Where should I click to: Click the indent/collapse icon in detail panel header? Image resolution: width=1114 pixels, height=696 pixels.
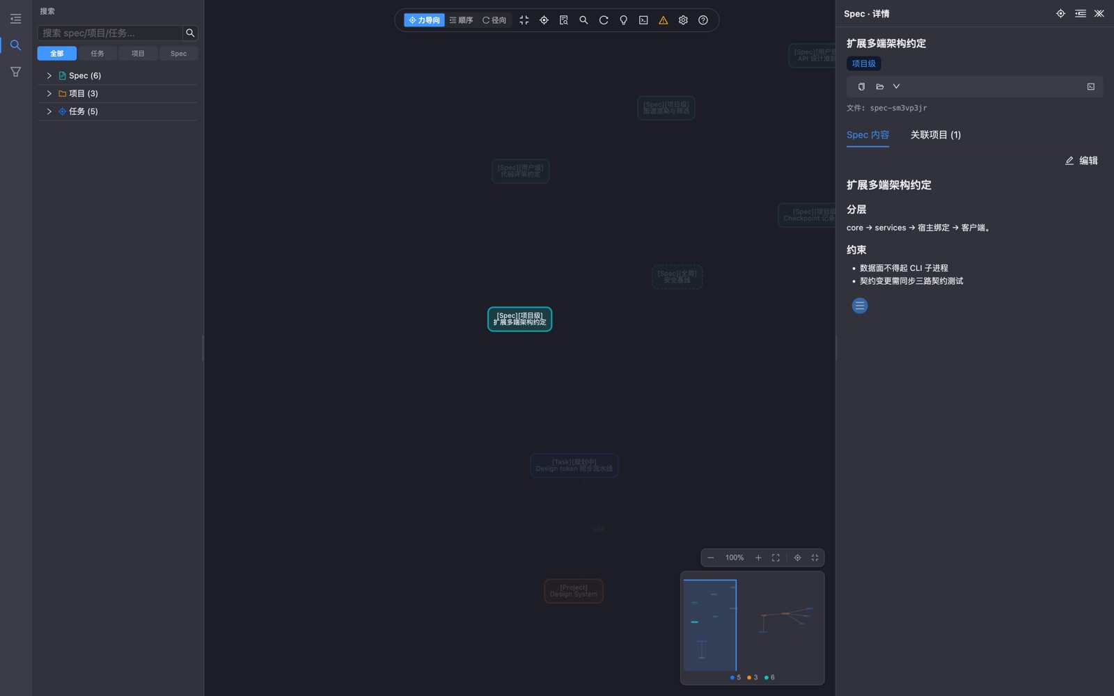(1080, 13)
